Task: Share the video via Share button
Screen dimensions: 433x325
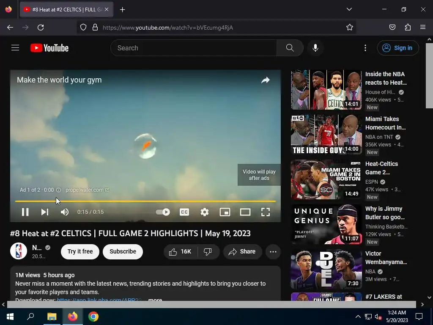Action: click(242, 251)
